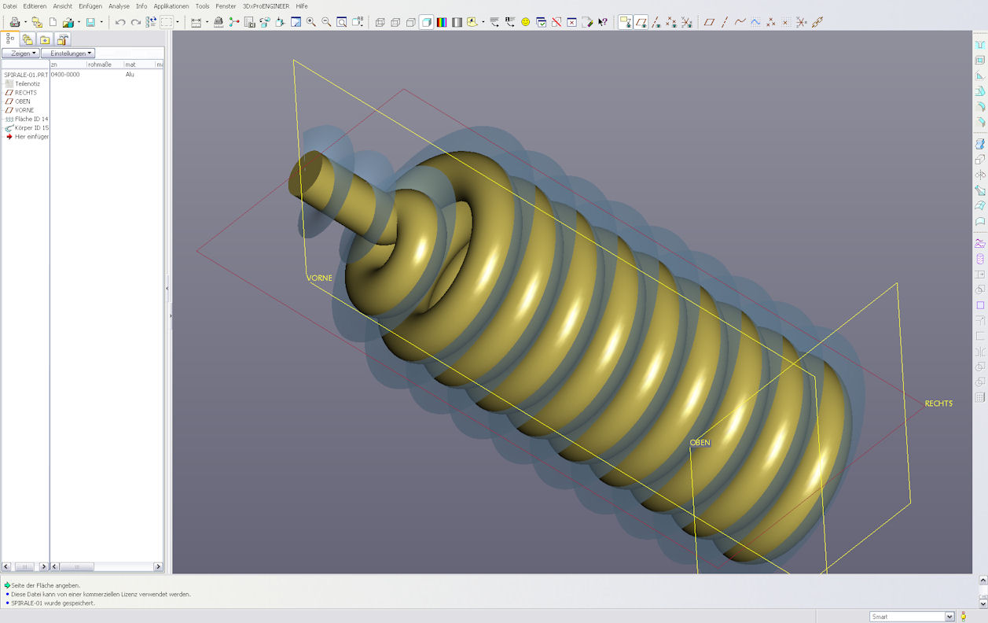Click the extrude tool in right toolbar
The image size is (988, 623).
click(x=979, y=160)
